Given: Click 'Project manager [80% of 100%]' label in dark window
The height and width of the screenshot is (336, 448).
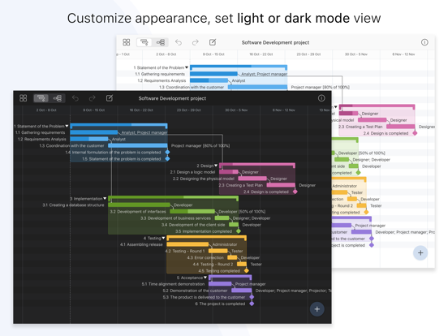Looking at the screenshot, I should click(x=200, y=146).
